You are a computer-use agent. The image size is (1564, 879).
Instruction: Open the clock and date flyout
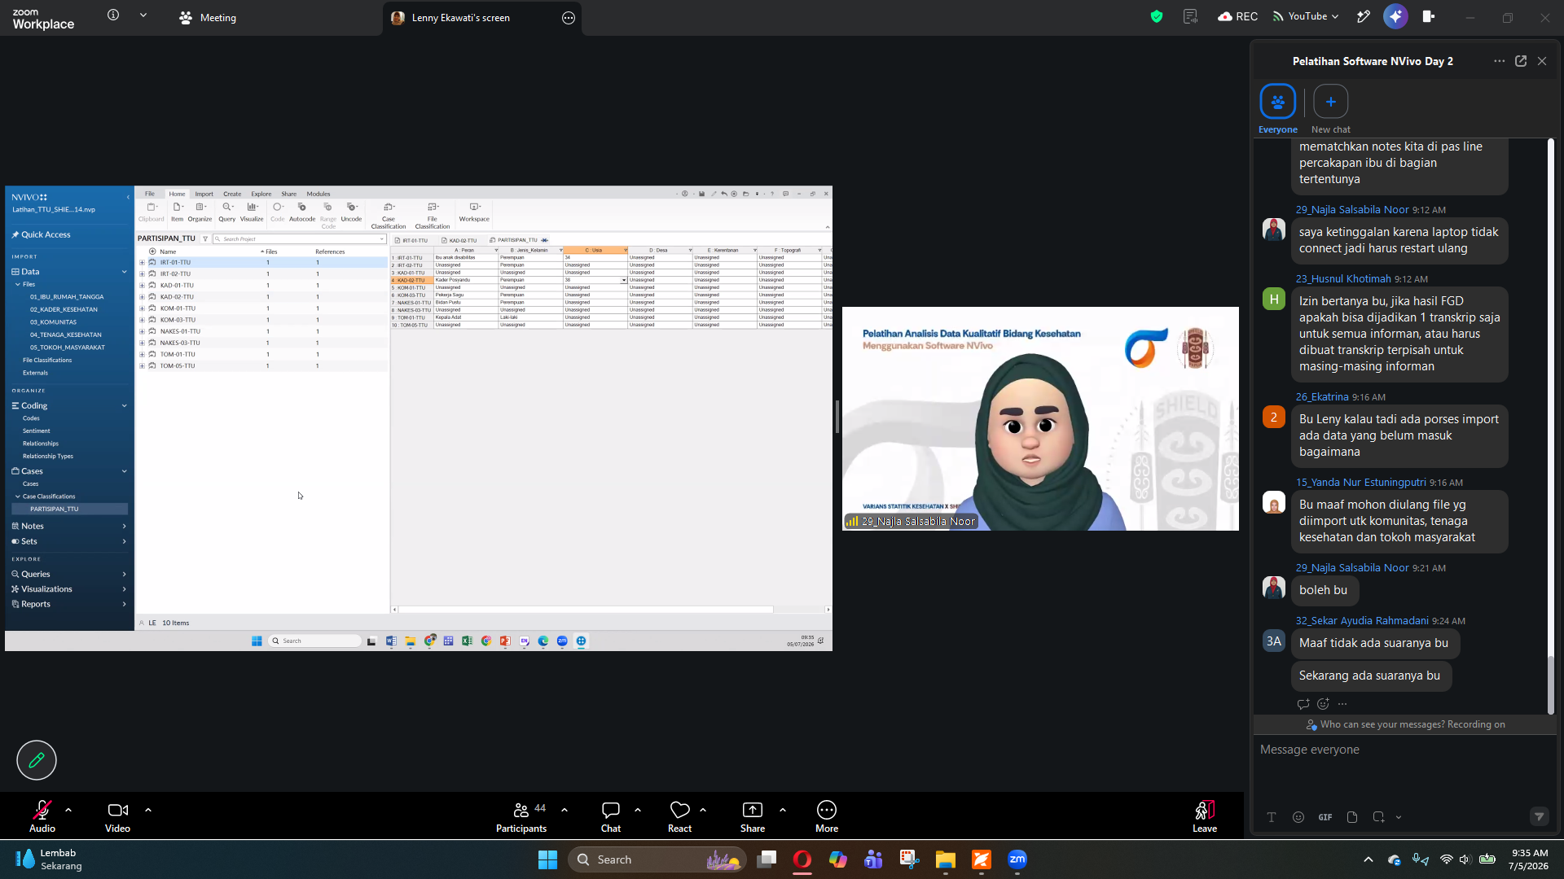(x=1528, y=859)
